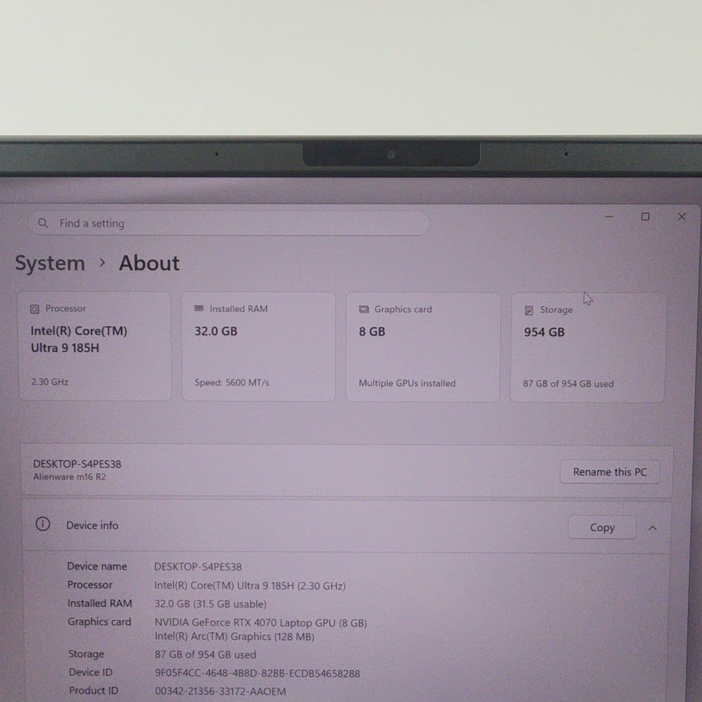Minimize the Settings window
702x702 pixels.
609,217
